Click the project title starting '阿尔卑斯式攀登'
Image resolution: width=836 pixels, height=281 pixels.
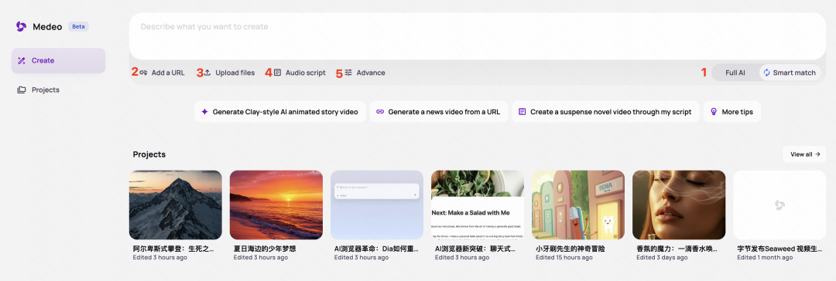click(x=174, y=249)
